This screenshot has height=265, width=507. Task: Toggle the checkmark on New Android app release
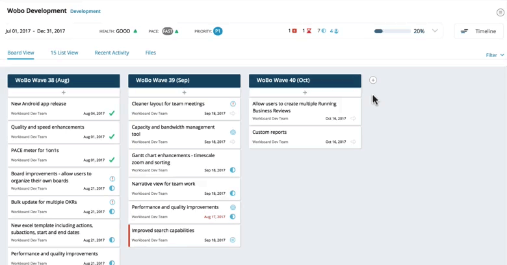(x=112, y=114)
